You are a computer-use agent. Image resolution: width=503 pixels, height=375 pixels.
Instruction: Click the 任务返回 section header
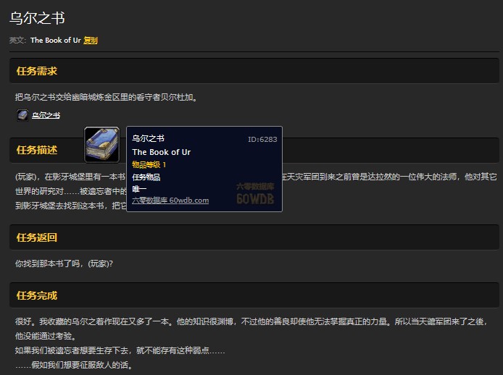tap(37, 237)
